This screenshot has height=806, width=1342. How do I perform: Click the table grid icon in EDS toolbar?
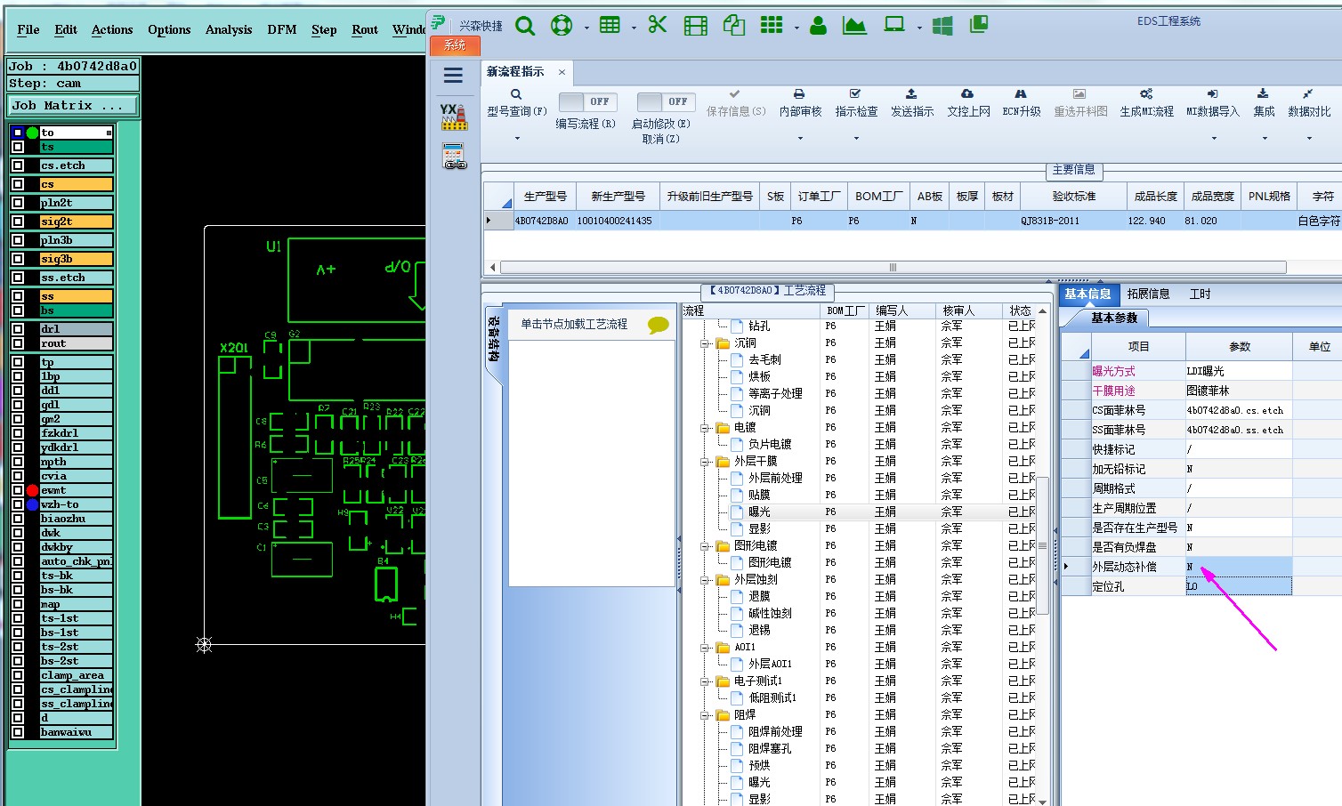(x=610, y=25)
